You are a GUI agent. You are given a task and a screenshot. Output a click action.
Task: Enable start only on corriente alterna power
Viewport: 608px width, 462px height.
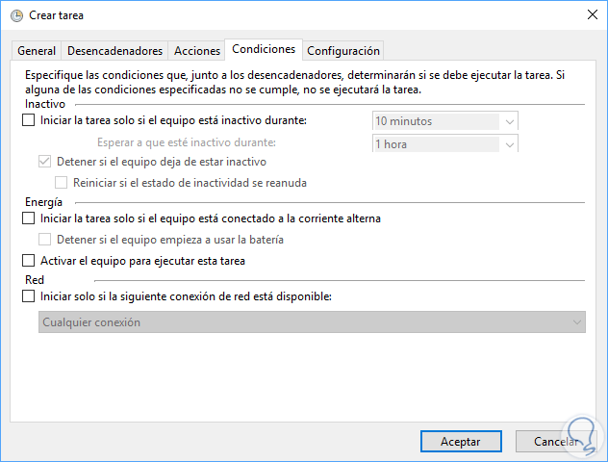coord(28,218)
